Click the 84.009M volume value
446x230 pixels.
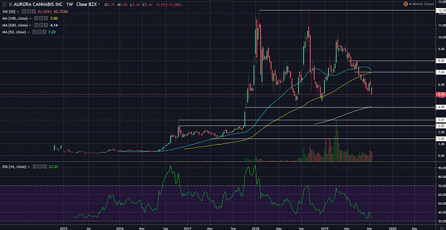[45, 11]
